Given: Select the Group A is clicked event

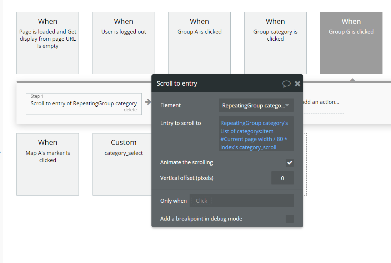Looking at the screenshot, I should (199, 43).
